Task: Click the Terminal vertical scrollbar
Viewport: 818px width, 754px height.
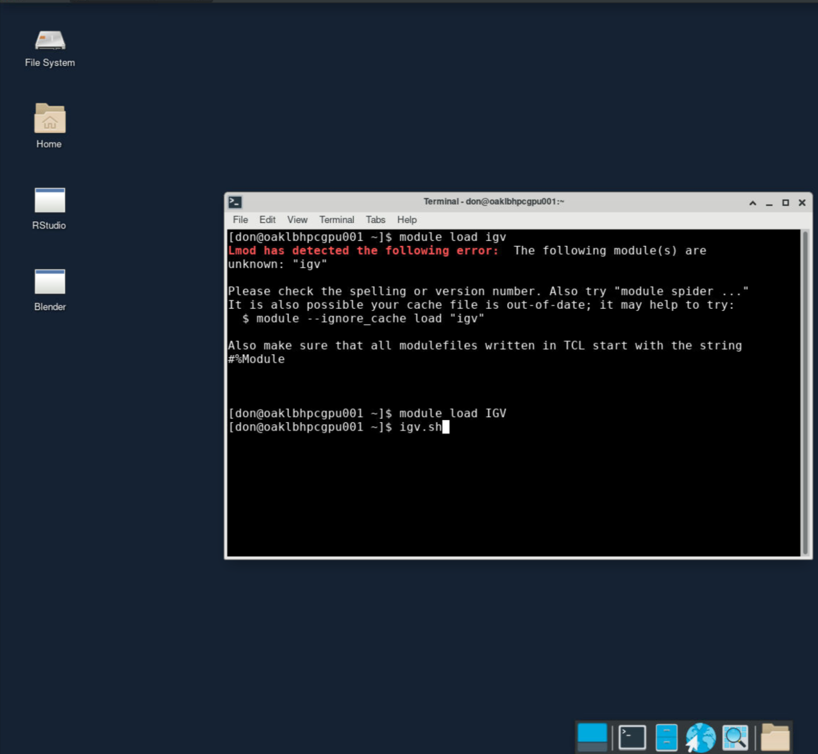Action: click(x=805, y=393)
